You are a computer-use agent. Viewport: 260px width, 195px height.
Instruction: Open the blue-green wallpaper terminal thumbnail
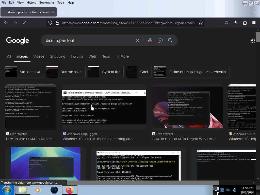46,164
